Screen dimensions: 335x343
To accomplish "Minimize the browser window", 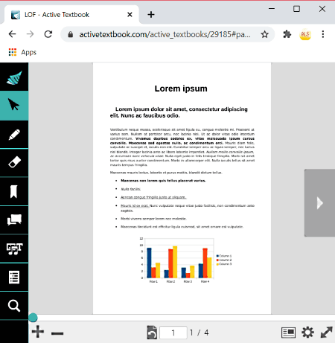I will tap(272, 9).
